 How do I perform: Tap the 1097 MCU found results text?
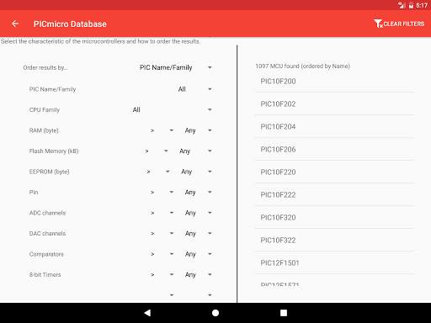click(x=303, y=66)
